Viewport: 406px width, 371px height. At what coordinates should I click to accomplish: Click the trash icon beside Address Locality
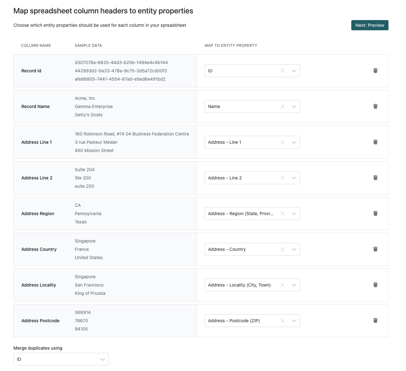[x=375, y=285]
